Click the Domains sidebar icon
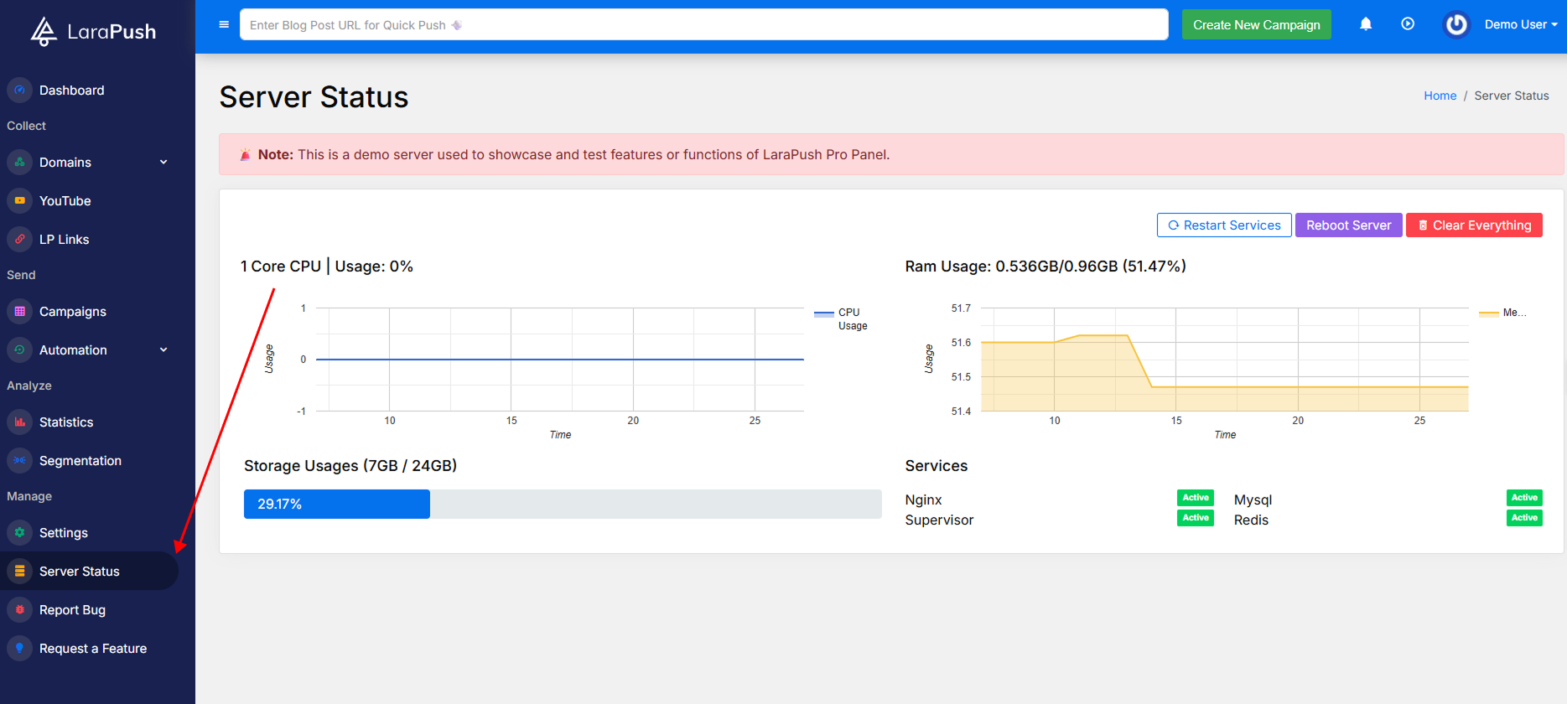 coord(20,162)
